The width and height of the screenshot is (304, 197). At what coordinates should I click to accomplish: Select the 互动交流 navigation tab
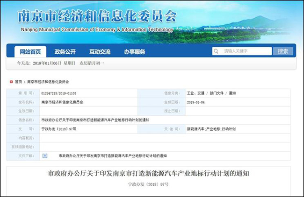(100, 51)
